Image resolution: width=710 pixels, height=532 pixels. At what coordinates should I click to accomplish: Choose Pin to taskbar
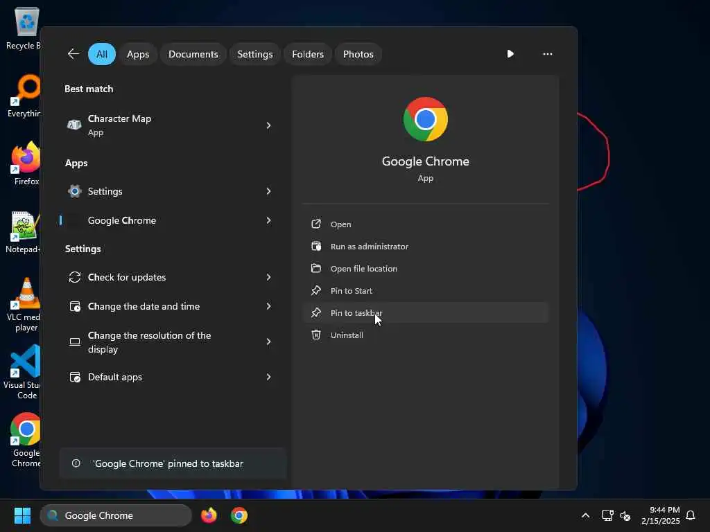426,312
